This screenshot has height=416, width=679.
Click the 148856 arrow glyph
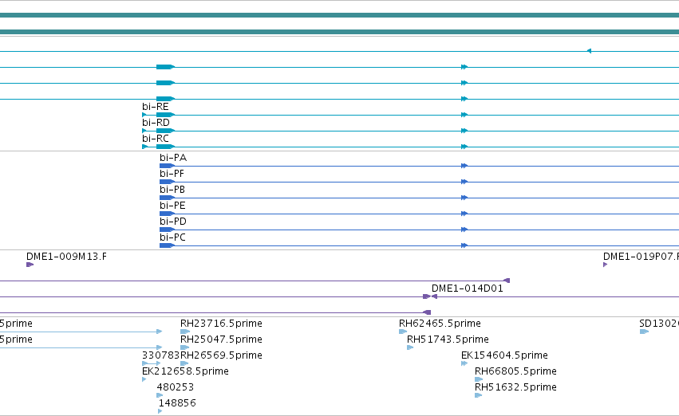click(160, 411)
